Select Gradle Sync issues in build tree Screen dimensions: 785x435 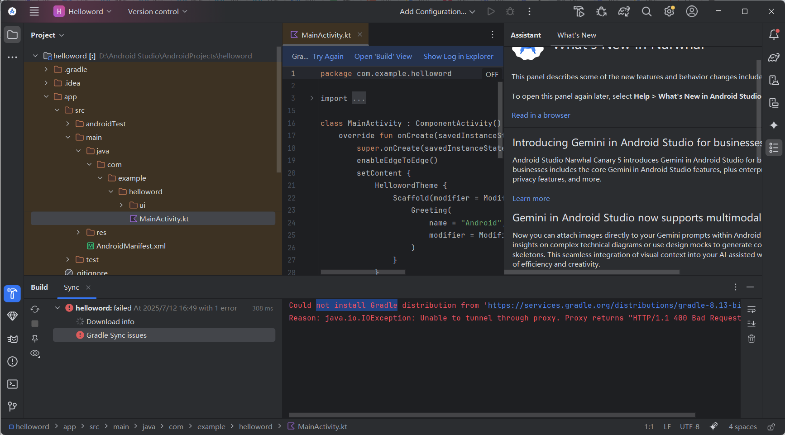point(164,335)
